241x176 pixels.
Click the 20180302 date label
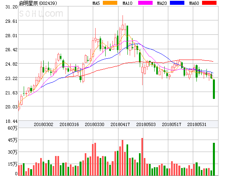point(43,124)
